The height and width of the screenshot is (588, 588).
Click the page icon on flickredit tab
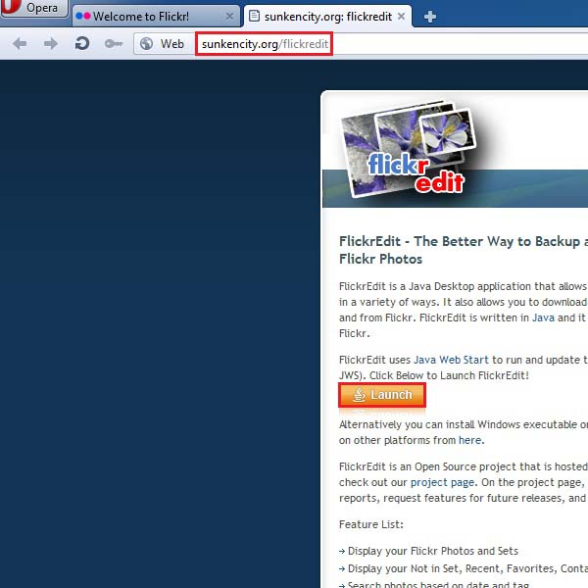click(254, 16)
